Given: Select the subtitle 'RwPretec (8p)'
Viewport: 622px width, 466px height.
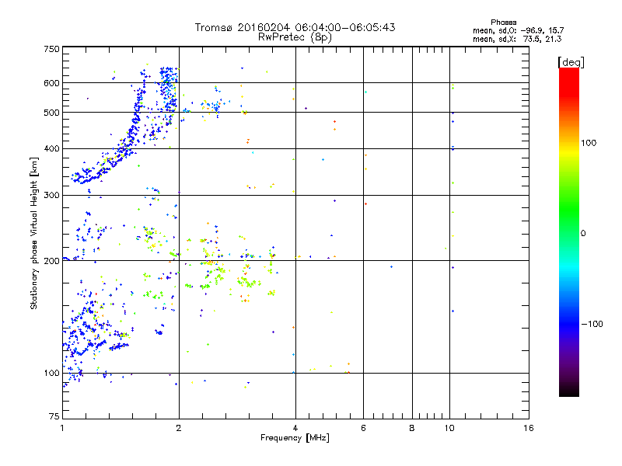Looking at the screenshot, I should (295, 37).
